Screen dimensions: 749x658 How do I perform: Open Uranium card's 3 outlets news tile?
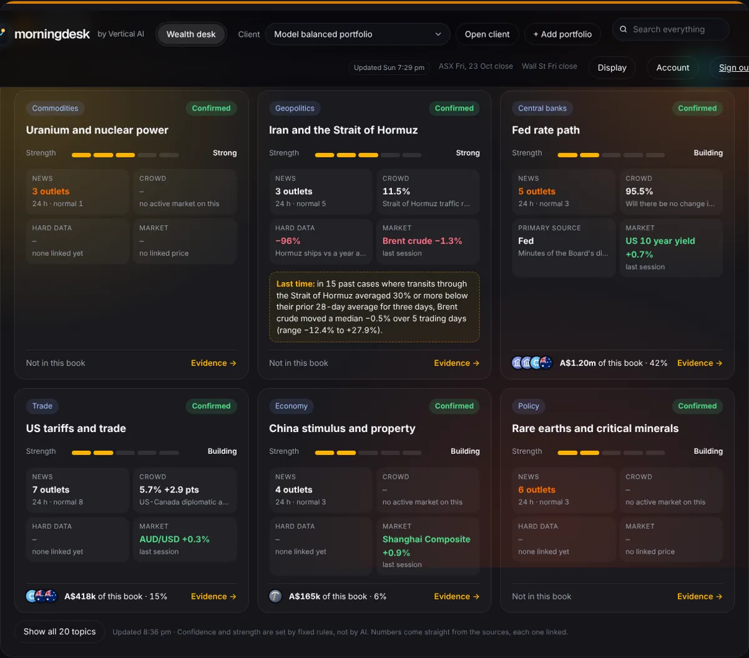[x=77, y=191]
